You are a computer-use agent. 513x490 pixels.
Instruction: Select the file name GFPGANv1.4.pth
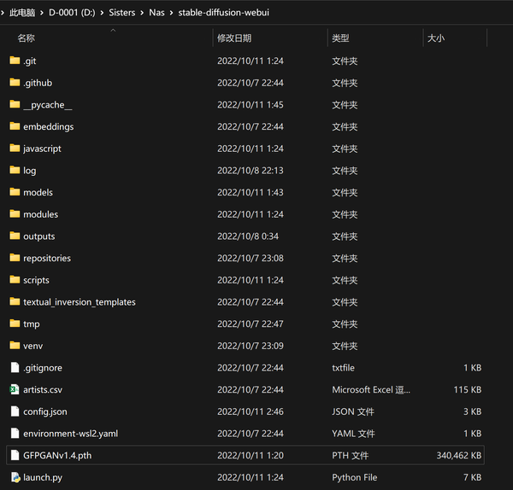pyautogui.click(x=57, y=455)
